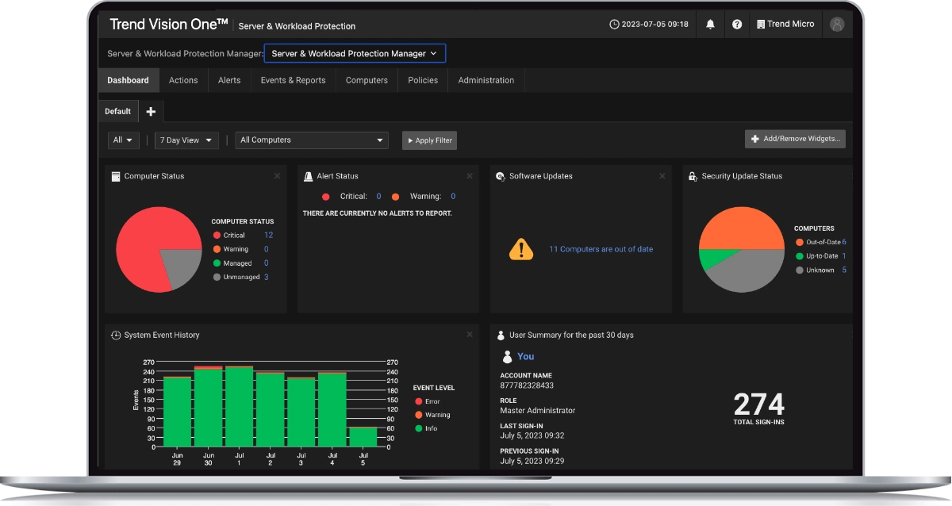952x506 pixels.
Task: Open the Server & Workload Protection Manager dropdown
Action: pos(355,53)
